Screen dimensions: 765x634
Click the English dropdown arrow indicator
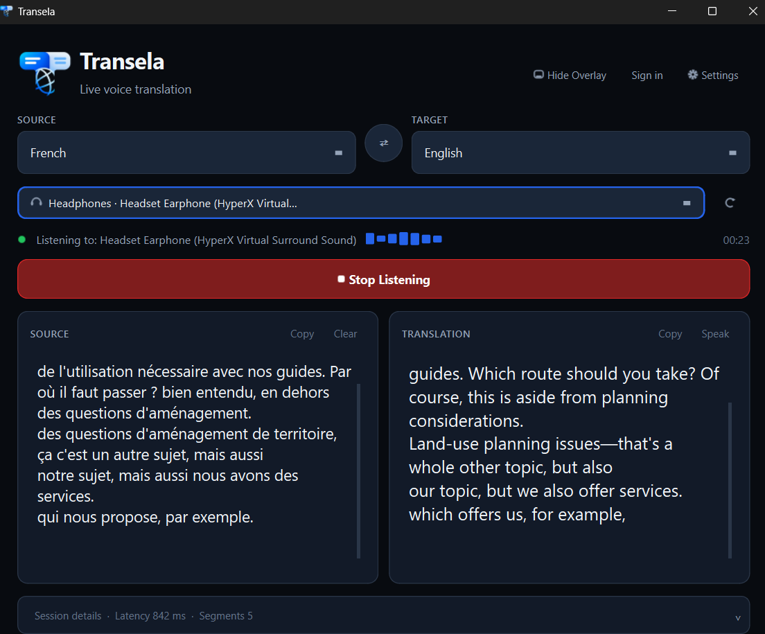click(732, 153)
